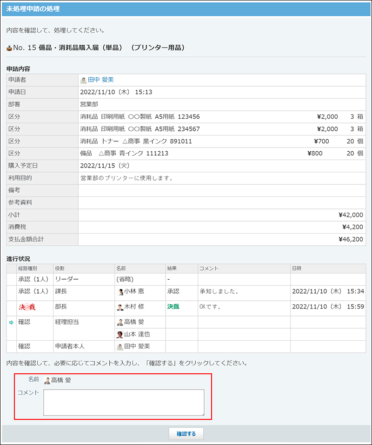Click price ¥800 in 青インク row
This screenshot has height=445, width=372.
pyautogui.click(x=315, y=153)
